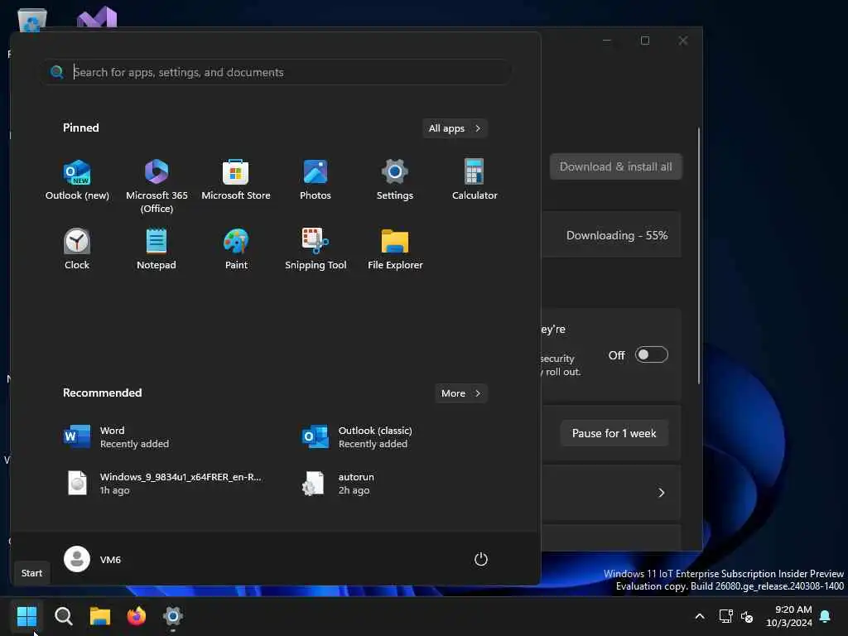Viewport: 848px width, 636px height.
Task: Open the Microsoft Store pinned app
Action: (236, 181)
